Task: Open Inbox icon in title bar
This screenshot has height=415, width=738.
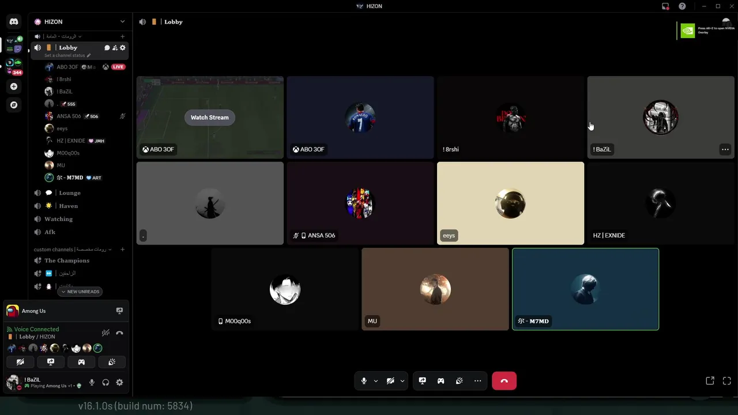Action: [x=665, y=6]
